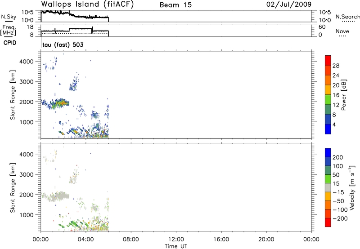Click the light green 12–16 dB Power swatch
The width and height of the screenshot is (360, 249).
click(328, 99)
